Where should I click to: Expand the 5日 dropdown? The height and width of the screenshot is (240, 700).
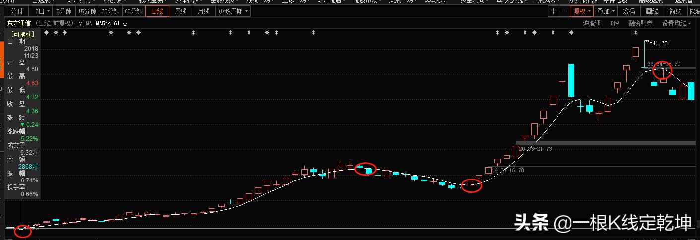pos(40,11)
